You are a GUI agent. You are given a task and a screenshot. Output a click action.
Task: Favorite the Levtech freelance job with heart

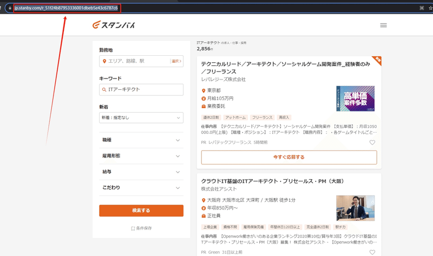(x=372, y=142)
